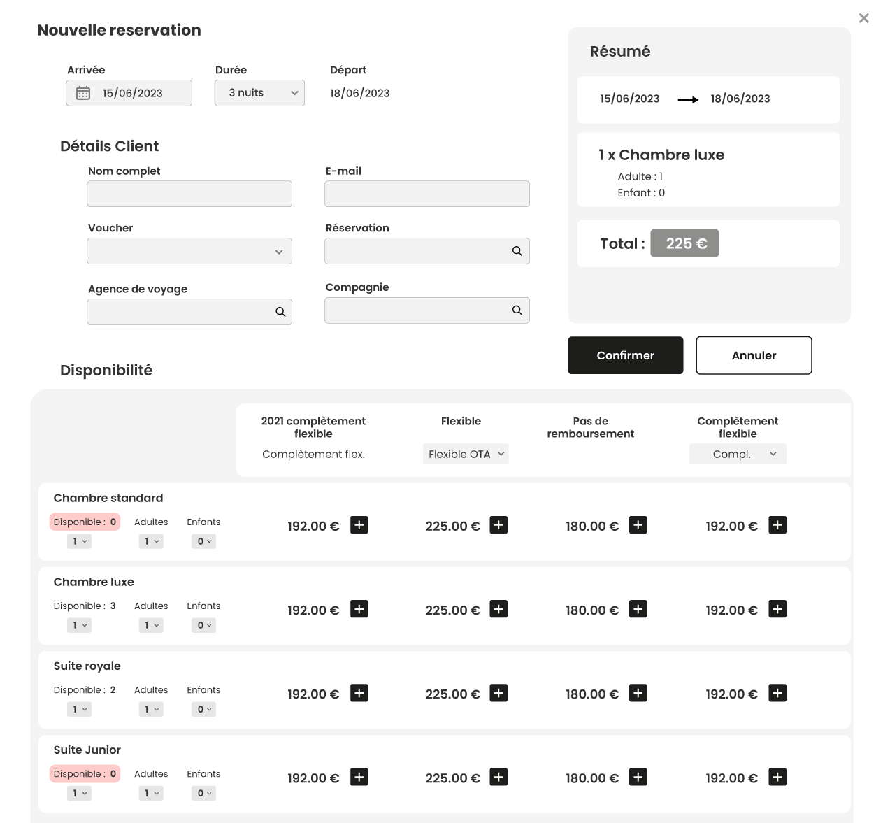Change Adultes count for Chambre luxe

point(151,625)
